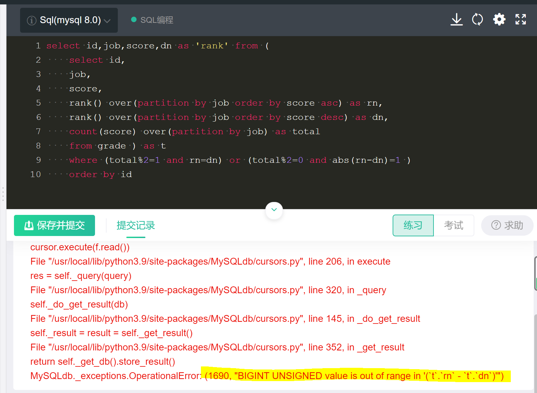Screen dimensions: 537x393
Task: Click the 'job,' text on line 3
Action: coord(80,74)
